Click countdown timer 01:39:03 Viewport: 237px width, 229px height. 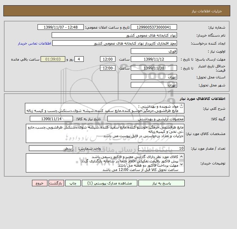tap(53, 59)
